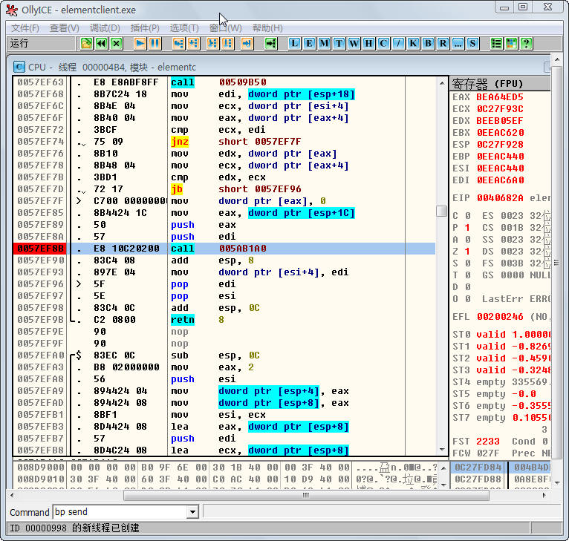Toggle the O flag value
Image resolution: width=569 pixels, height=541 pixels.
coord(467,299)
